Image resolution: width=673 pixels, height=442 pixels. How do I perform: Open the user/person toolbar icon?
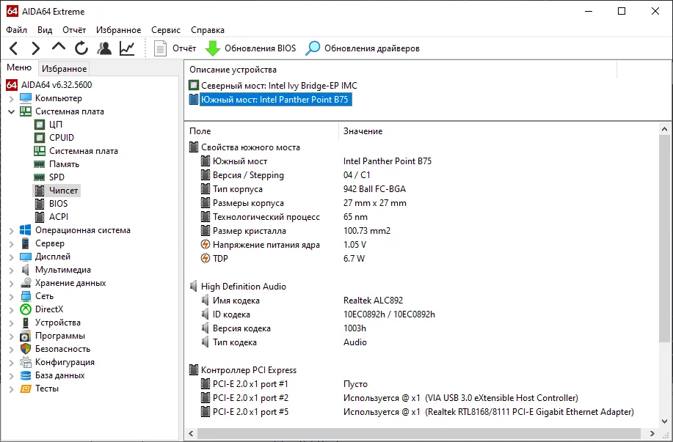tap(104, 48)
